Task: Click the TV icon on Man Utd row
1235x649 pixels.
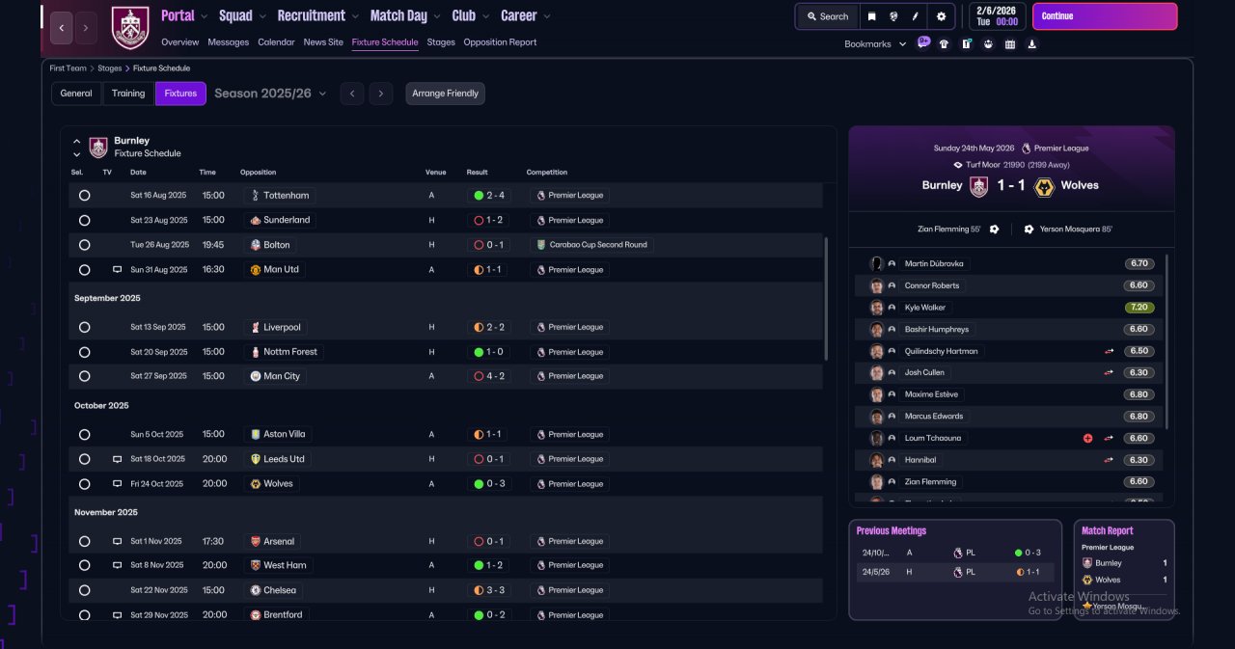Action: [118, 270]
